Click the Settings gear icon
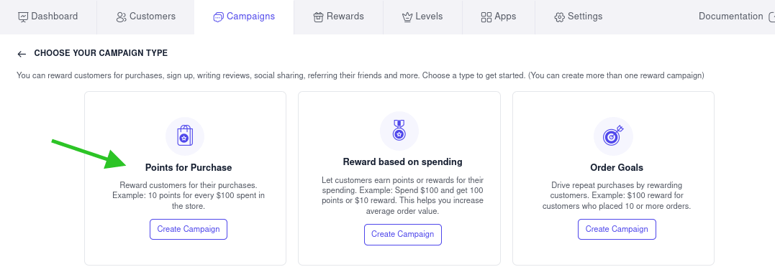Viewport: 775px width, 267px height. point(560,17)
